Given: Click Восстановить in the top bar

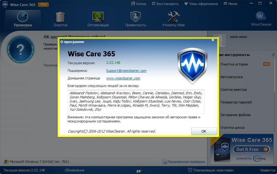Looking at the screenshot, I should pyautogui.click(x=165, y=4).
